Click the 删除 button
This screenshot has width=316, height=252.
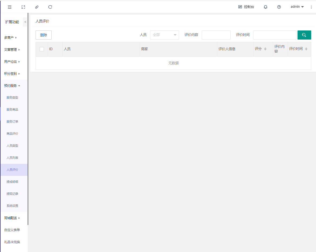(x=44, y=35)
